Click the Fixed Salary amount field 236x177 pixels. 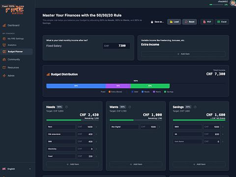coord(117,46)
